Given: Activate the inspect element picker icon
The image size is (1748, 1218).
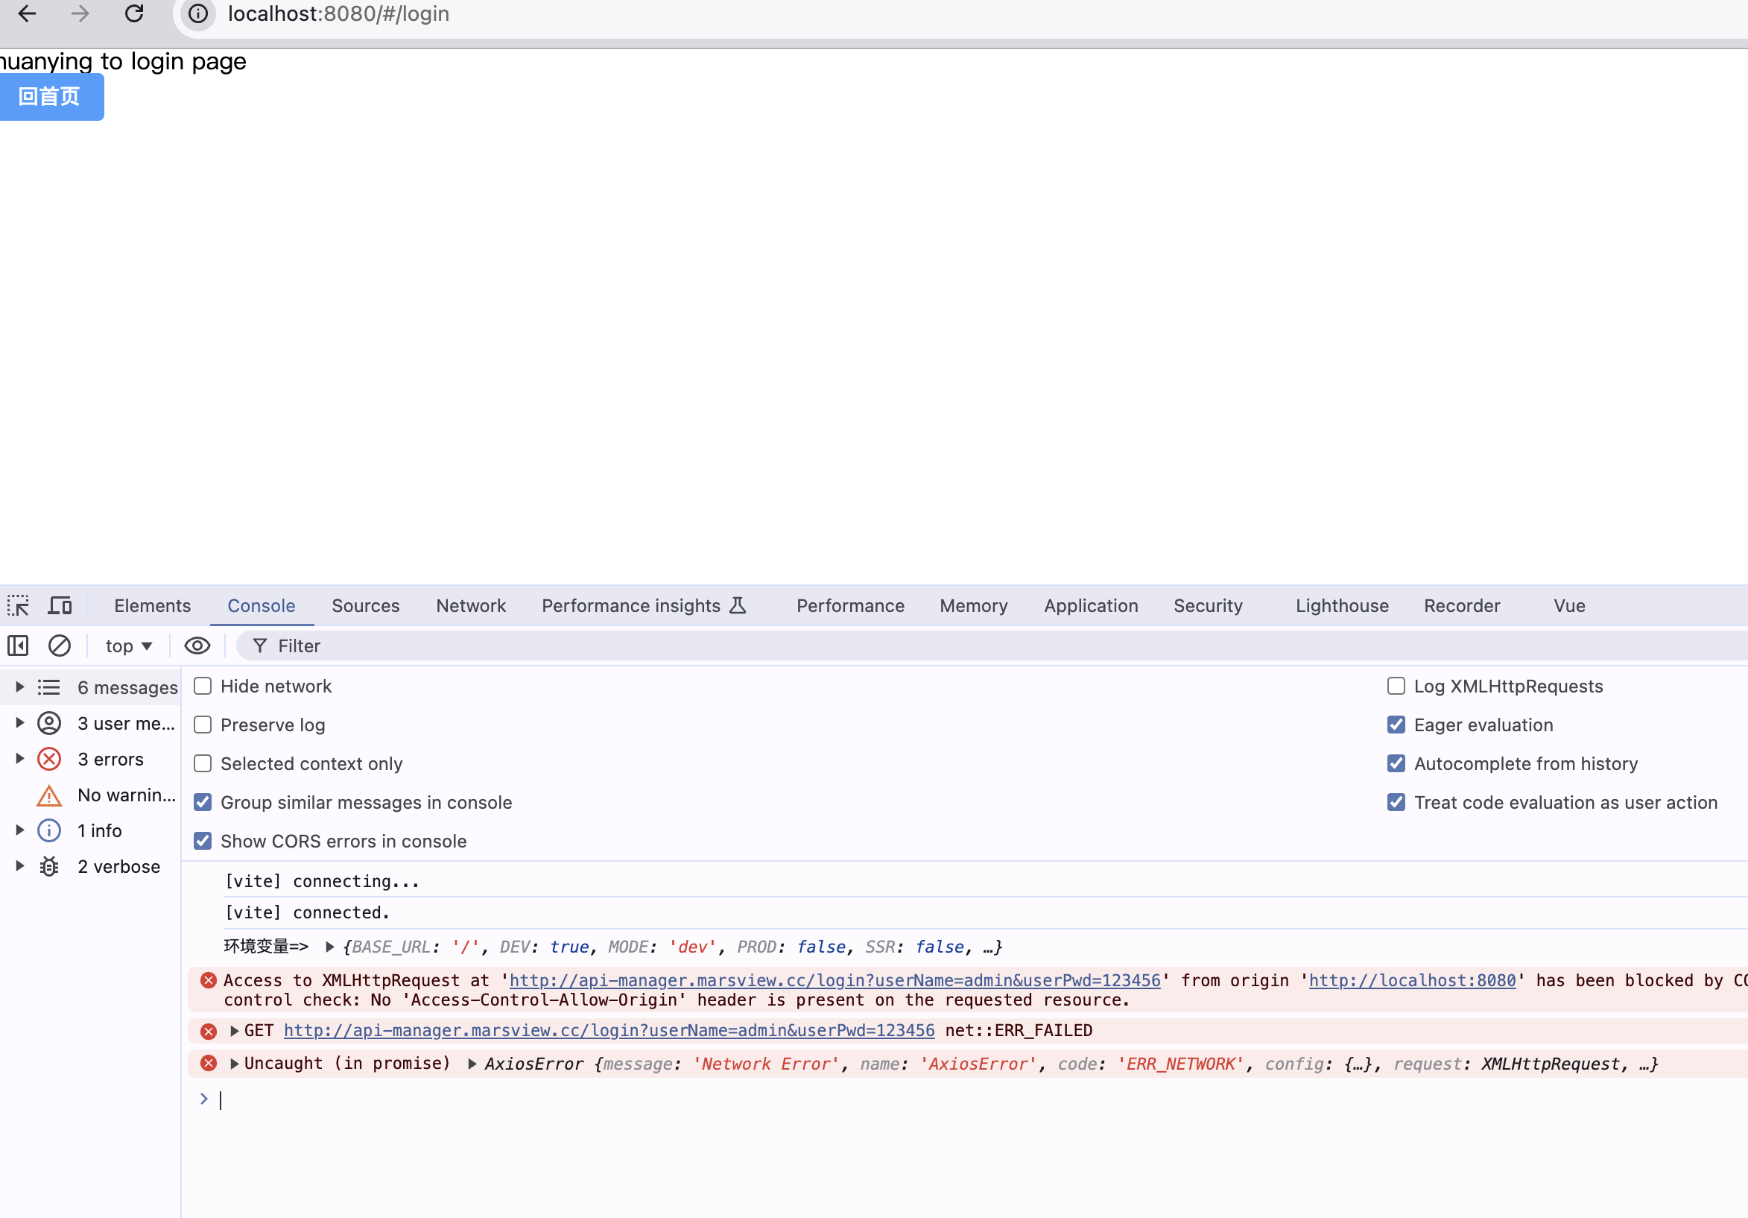Looking at the screenshot, I should coord(19,606).
